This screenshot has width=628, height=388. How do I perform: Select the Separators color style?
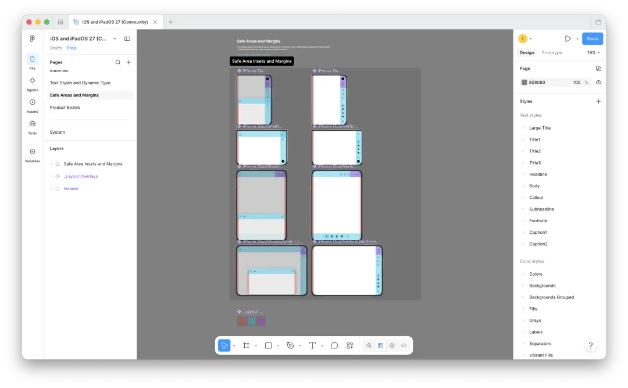point(540,344)
